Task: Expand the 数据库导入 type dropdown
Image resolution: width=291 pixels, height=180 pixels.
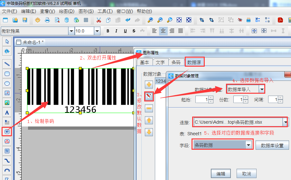Action: [x=262, y=89]
